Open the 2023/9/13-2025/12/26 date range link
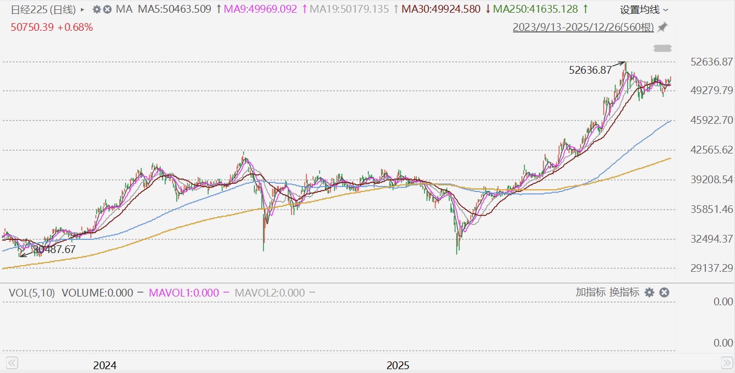 coord(584,27)
